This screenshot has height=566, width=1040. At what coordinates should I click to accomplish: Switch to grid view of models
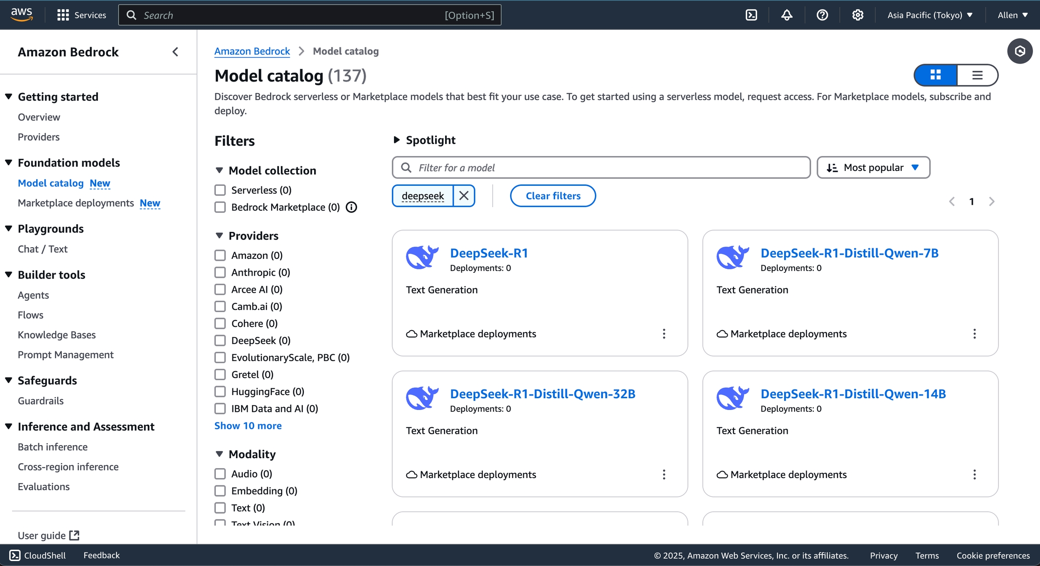936,75
